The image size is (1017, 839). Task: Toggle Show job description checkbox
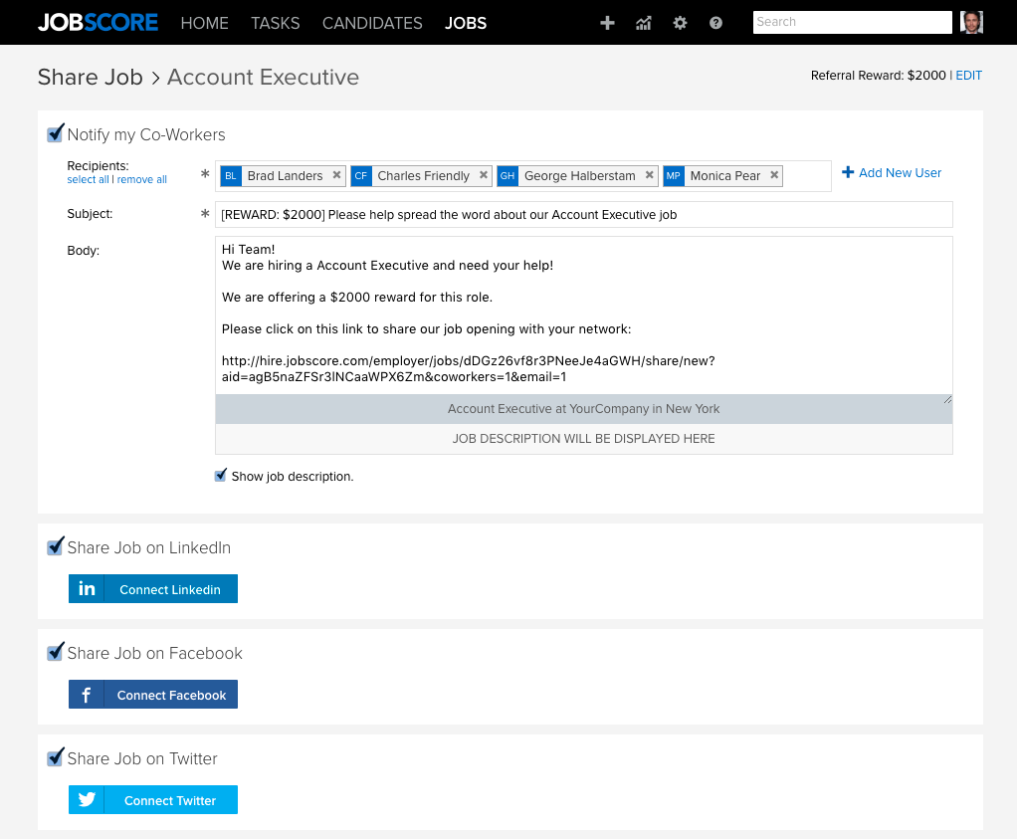click(221, 476)
